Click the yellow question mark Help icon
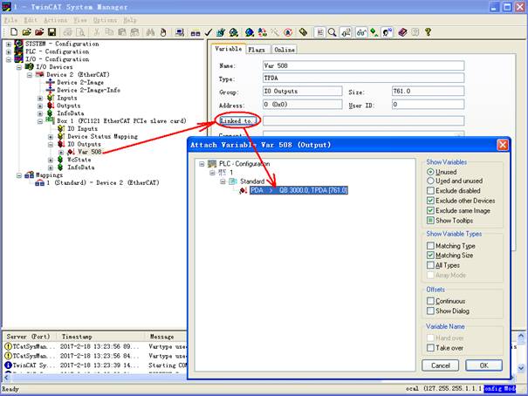Screen dimensions: 528x396 pyautogui.click(x=428, y=32)
